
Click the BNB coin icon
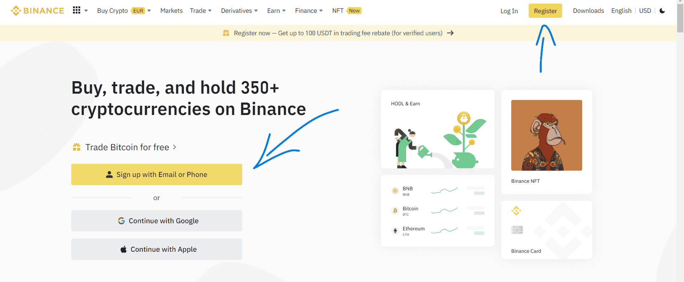click(395, 191)
